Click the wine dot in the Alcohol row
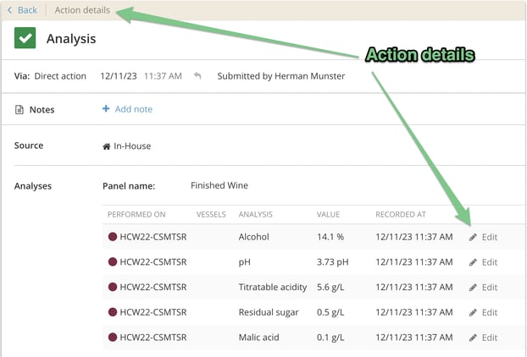The width and height of the screenshot is (527, 357). [113, 237]
